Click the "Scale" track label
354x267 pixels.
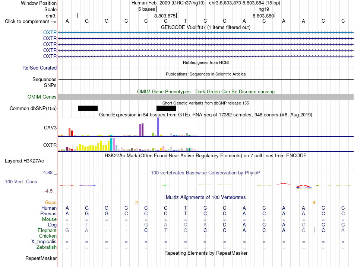50,9
